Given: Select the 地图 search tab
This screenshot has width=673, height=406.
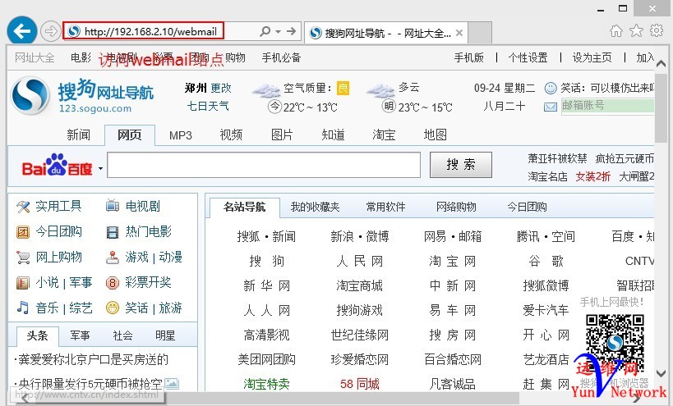Looking at the screenshot, I should (435, 135).
